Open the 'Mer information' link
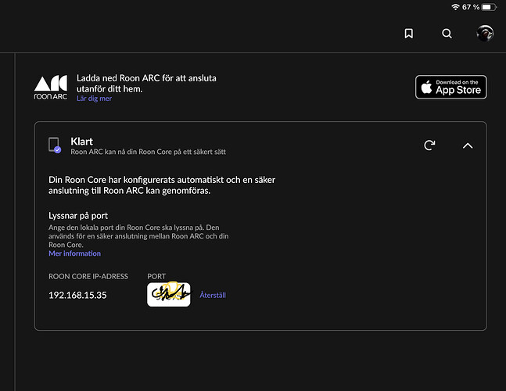The image size is (506, 391). pos(74,253)
